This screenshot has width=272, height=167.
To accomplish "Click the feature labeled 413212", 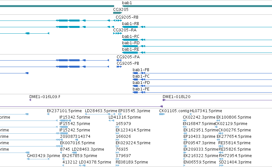I will click(70, 163).
